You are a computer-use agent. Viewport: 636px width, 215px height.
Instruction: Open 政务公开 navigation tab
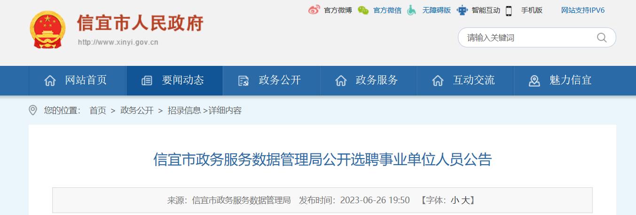click(x=271, y=80)
